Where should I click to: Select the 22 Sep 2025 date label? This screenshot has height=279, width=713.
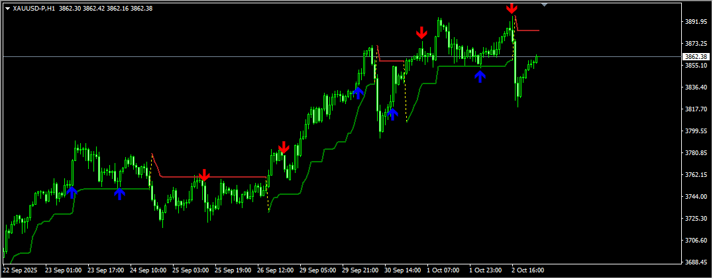[20, 270]
